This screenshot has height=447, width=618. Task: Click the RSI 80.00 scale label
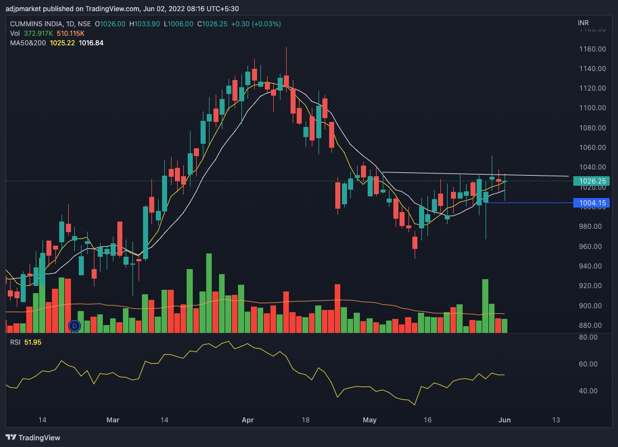point(588,337)
